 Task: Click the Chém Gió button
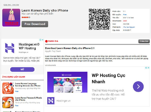[x=144, y=41]
